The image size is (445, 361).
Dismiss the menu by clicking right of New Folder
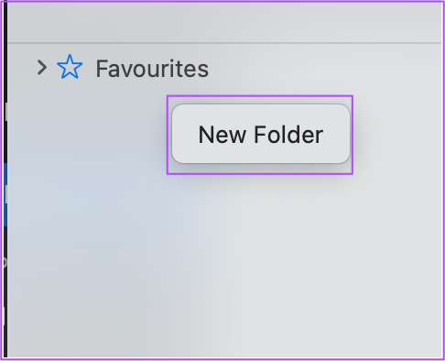pos(396,135)
